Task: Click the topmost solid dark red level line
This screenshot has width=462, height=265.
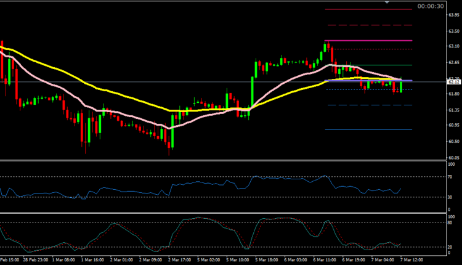Action: (368, 9)
